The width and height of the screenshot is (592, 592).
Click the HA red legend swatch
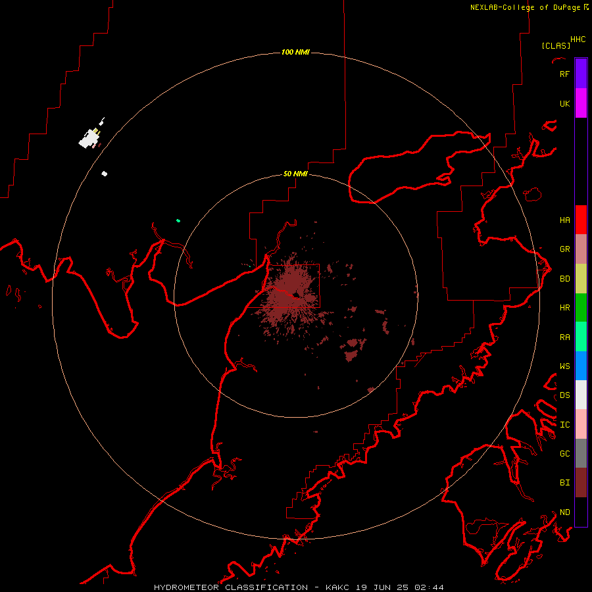581,220
